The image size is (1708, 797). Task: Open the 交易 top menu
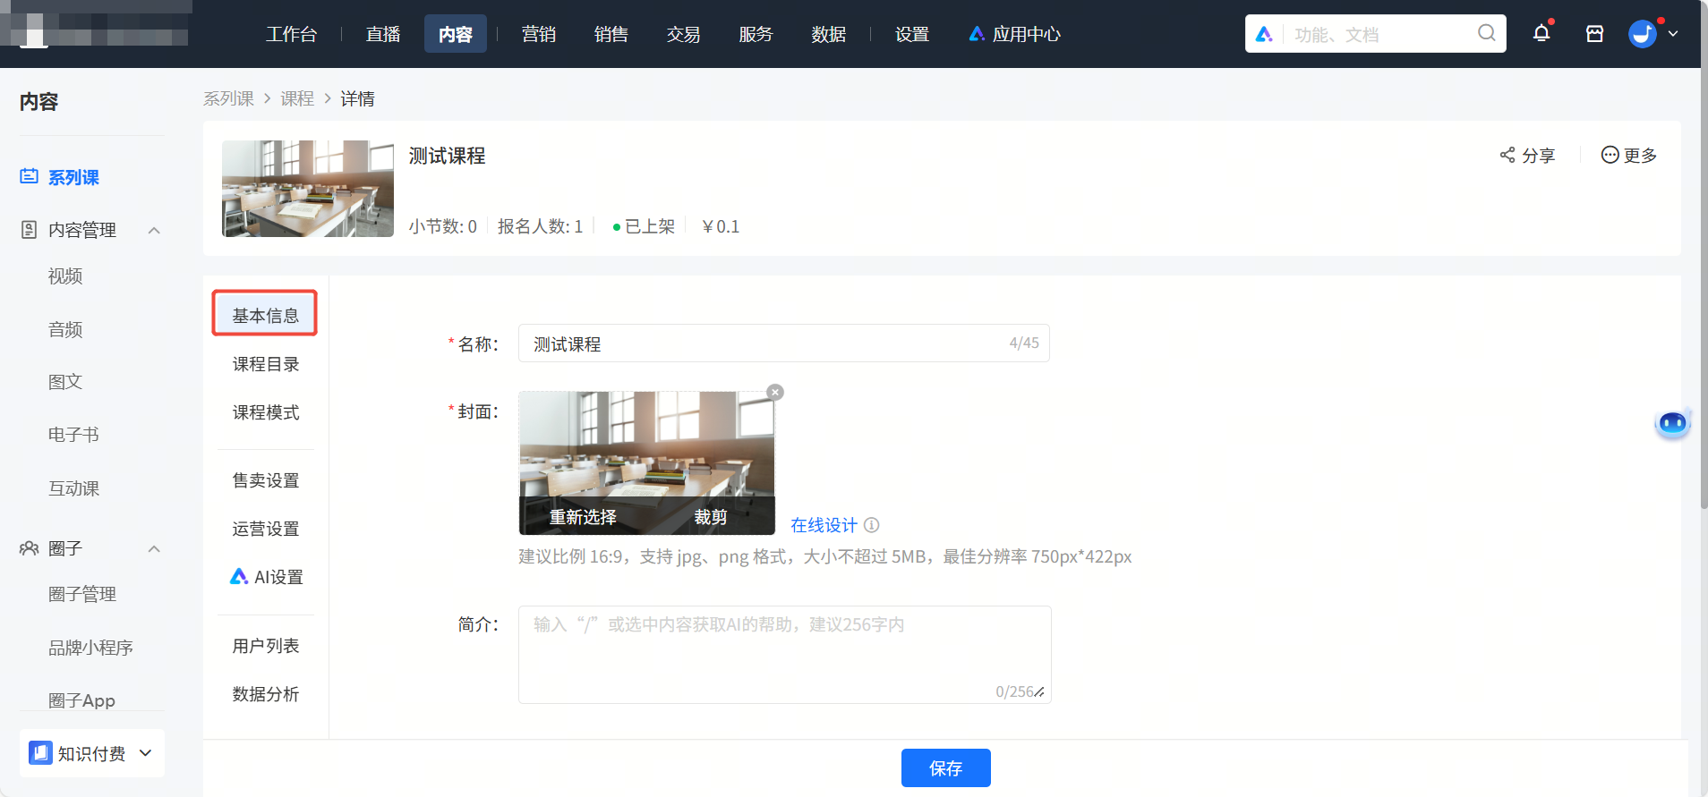pos(684,34)
